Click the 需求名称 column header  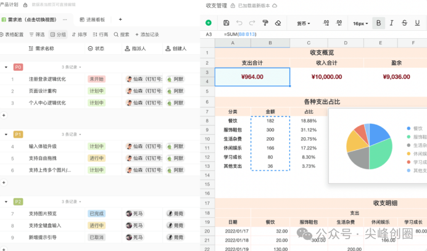pyautogui.click(x=41, y=49)
